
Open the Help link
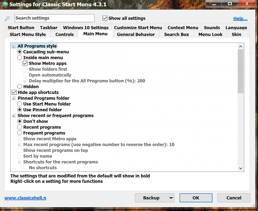(x=240, y=19)
